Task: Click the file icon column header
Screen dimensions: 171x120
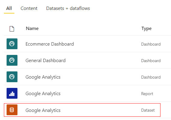Action: pos(12,29)
